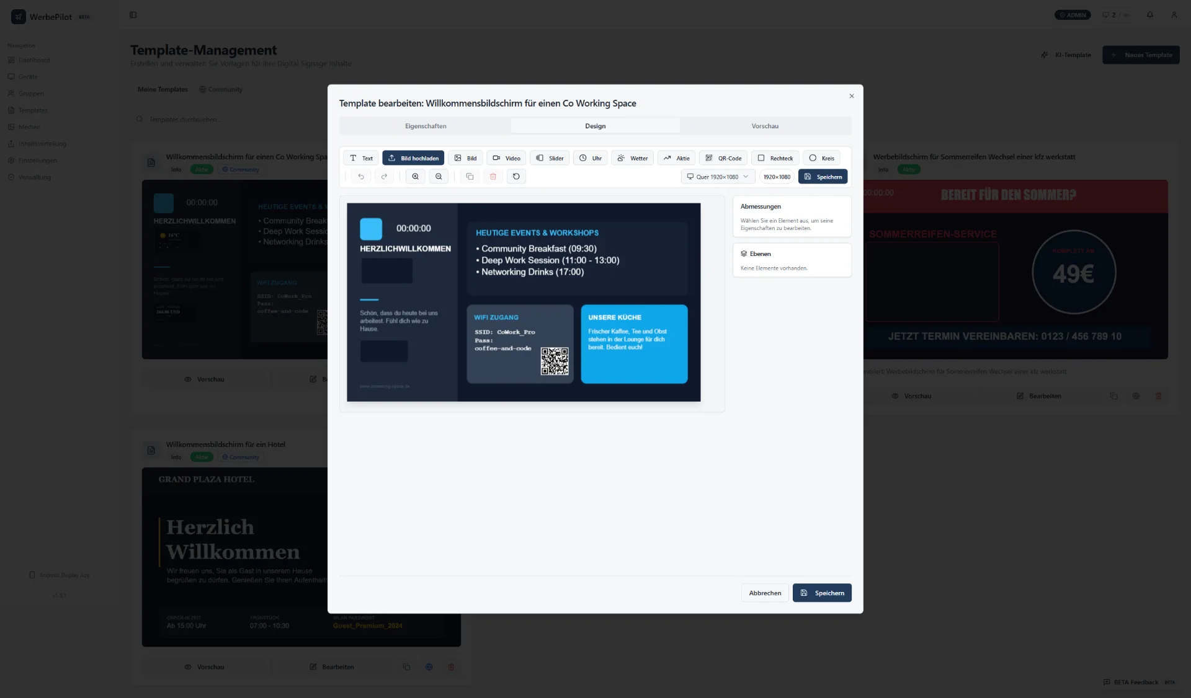1191x698 pixels.
Task: Insert the Wetter weather widget
Action: pos(632,158)
